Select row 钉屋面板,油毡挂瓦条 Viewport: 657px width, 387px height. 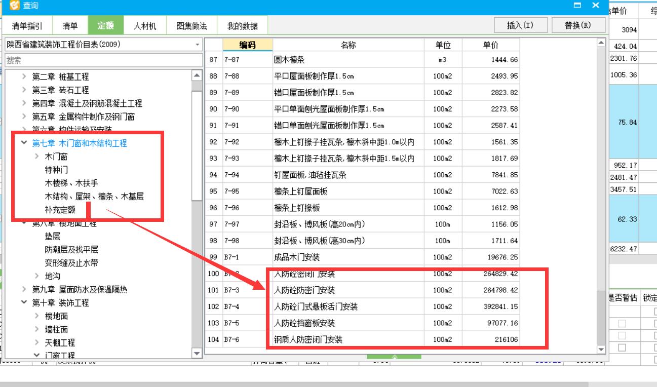[x=363, y=175]
